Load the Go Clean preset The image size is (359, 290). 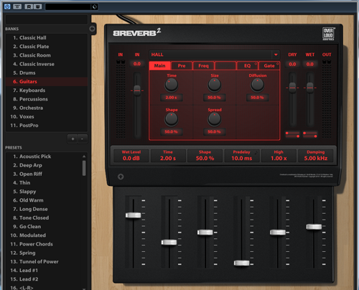pos(44,227)
